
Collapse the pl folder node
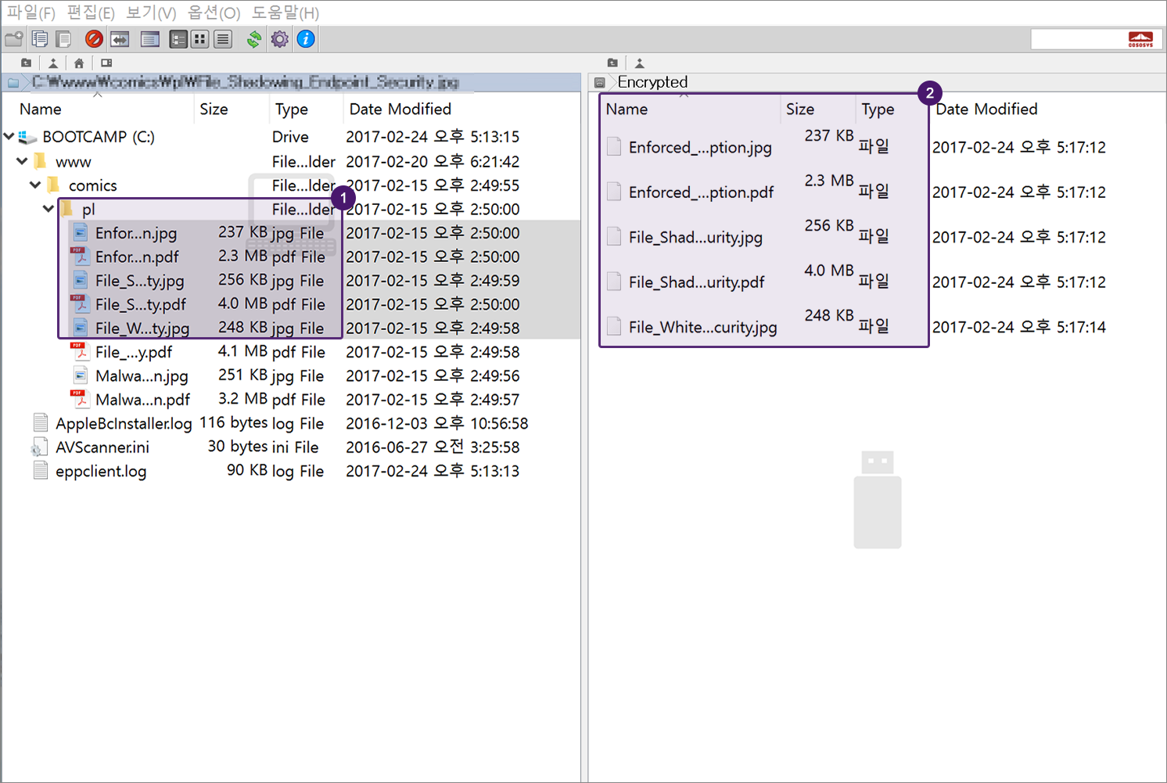pyautogui.click(x=48, y=209)
